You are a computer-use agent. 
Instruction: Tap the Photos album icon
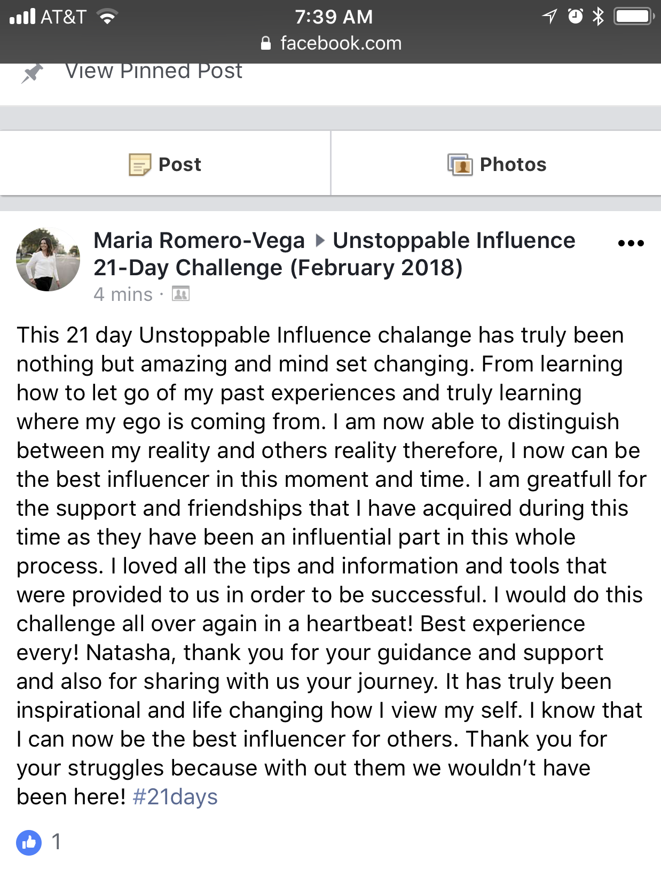pyautogui.click(x=460, y=165)
